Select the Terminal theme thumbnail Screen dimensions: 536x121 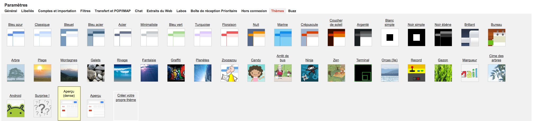click(x=363, y=73)
